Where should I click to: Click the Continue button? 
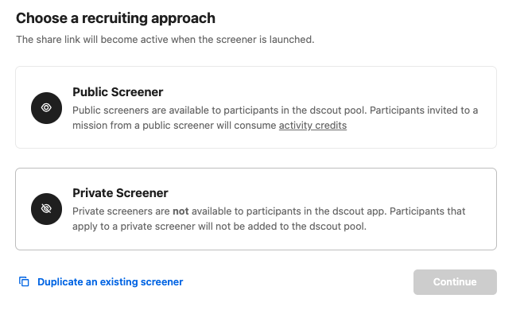[x=455, y=282]
